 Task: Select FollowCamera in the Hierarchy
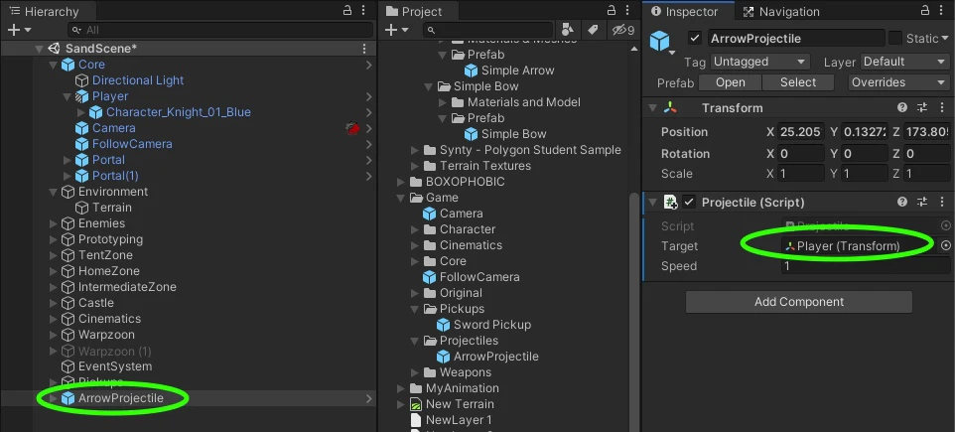132,144
